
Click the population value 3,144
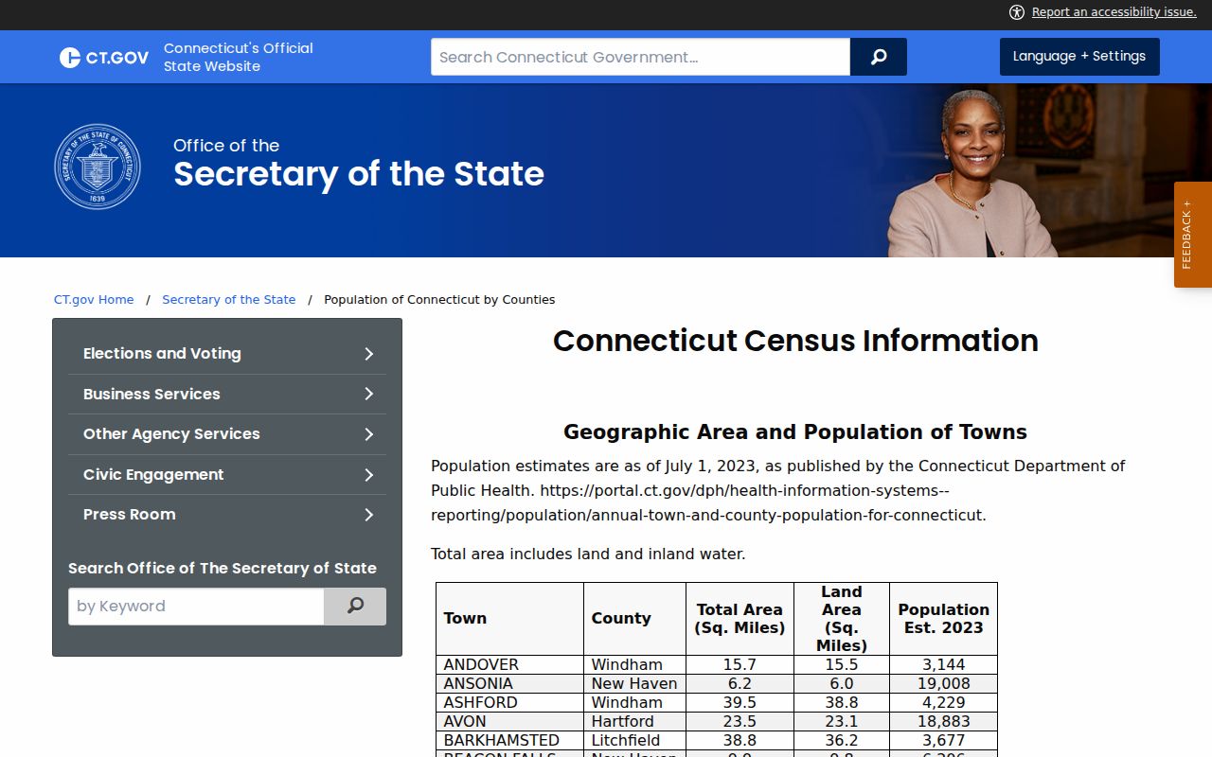(944, 665)
